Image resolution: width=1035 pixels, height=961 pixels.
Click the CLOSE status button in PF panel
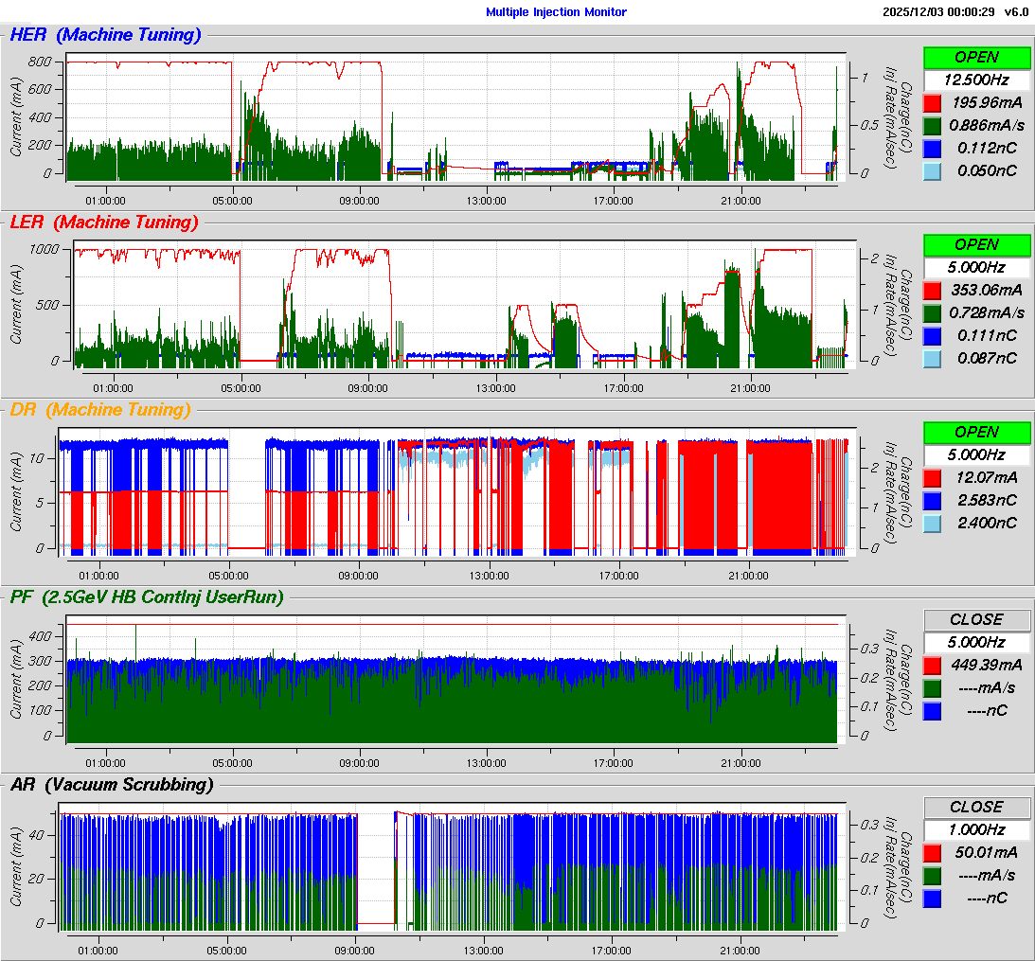click(x=976, y=619)
